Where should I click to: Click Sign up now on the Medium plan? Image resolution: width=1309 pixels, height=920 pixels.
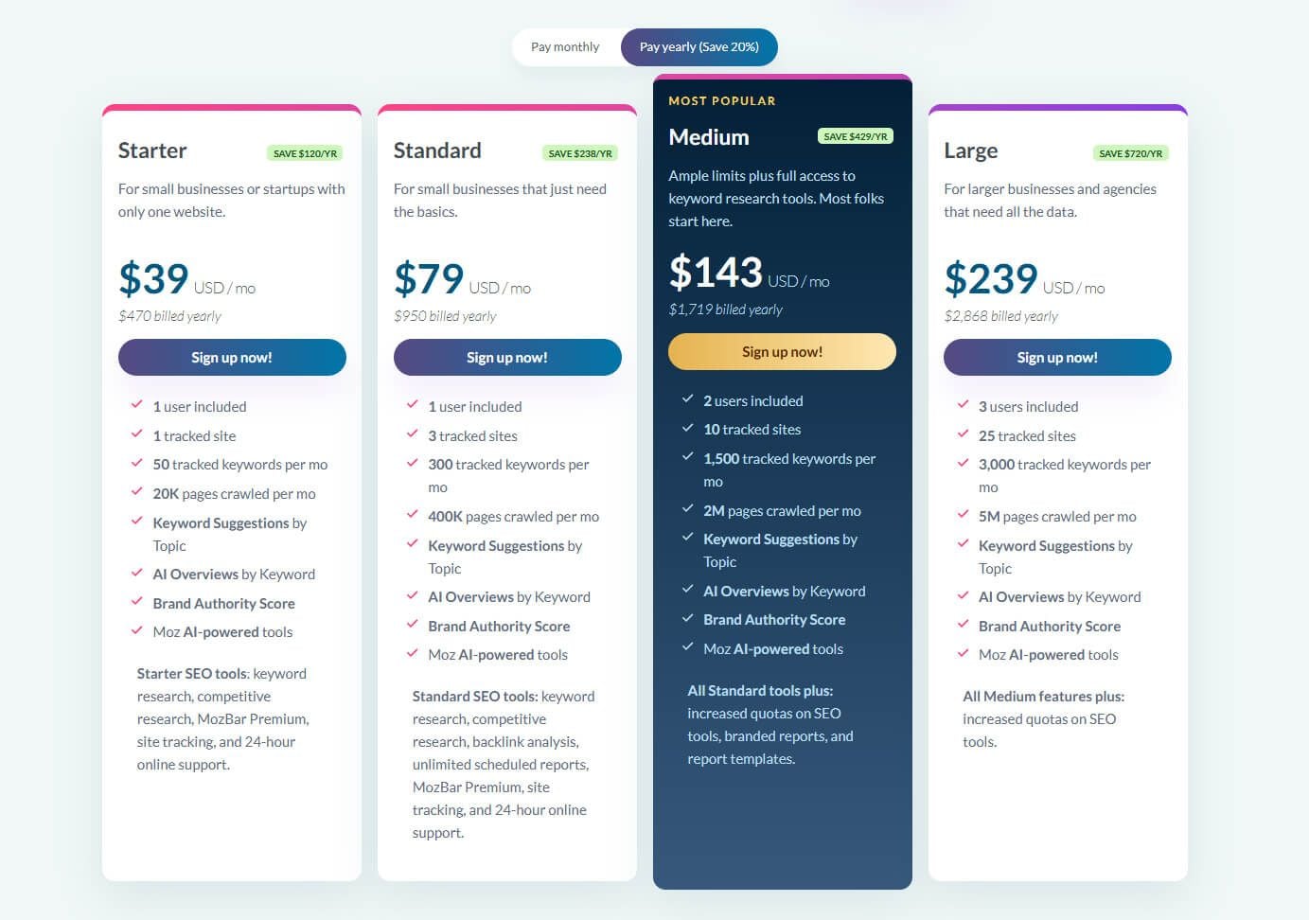pyautogui.click(x=781, y=350)
